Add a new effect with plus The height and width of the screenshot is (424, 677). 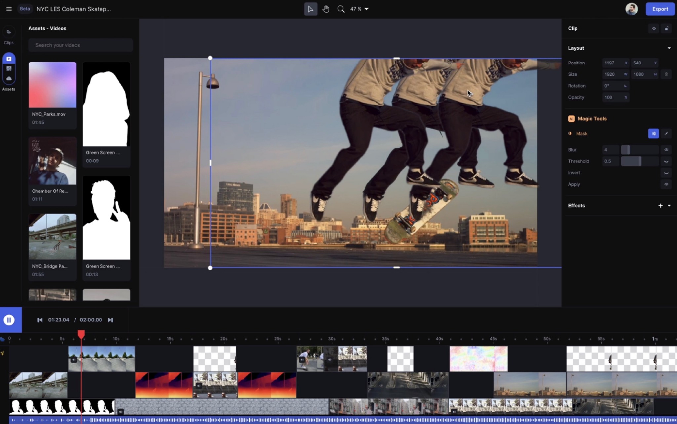click(660, 206)
